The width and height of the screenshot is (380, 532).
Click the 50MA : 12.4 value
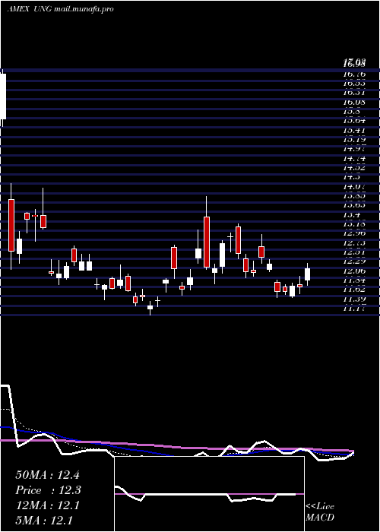47,475
